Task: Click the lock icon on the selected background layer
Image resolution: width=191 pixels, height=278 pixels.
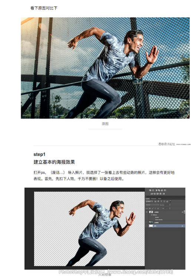Action: coord(182,226)
